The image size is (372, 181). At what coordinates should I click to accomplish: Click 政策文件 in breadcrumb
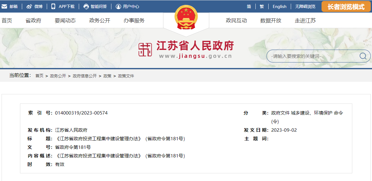126,76
